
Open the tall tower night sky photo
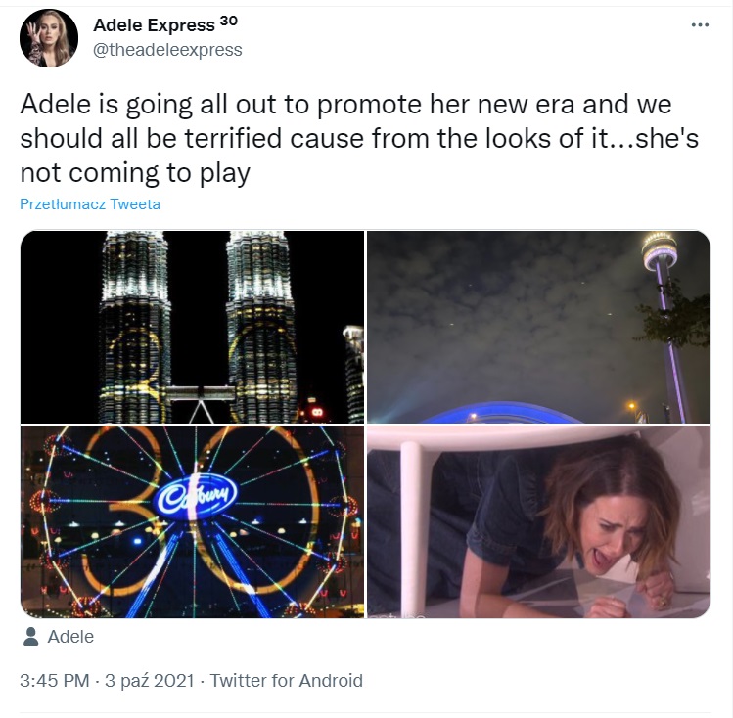[x=538, y=327]
